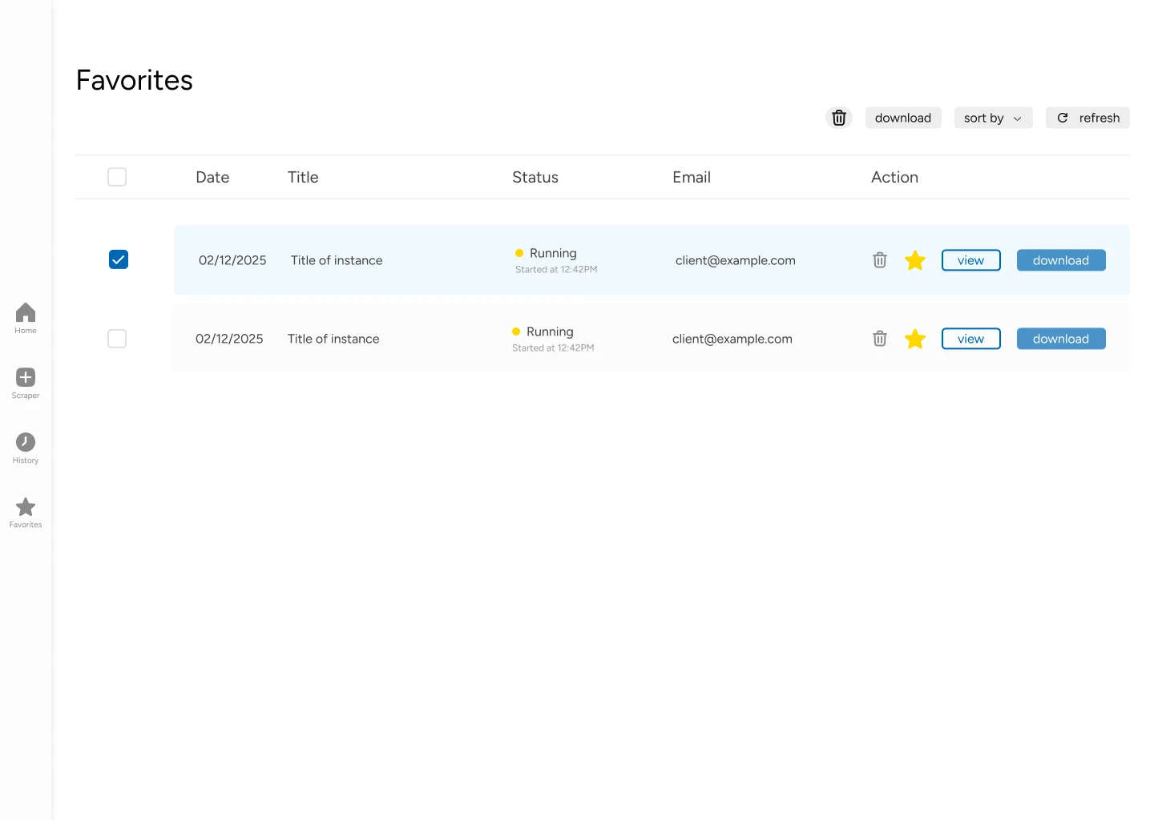Open Home in the sidebar
The height and width of the screenshot is (820, 1154).
[26, 318]
